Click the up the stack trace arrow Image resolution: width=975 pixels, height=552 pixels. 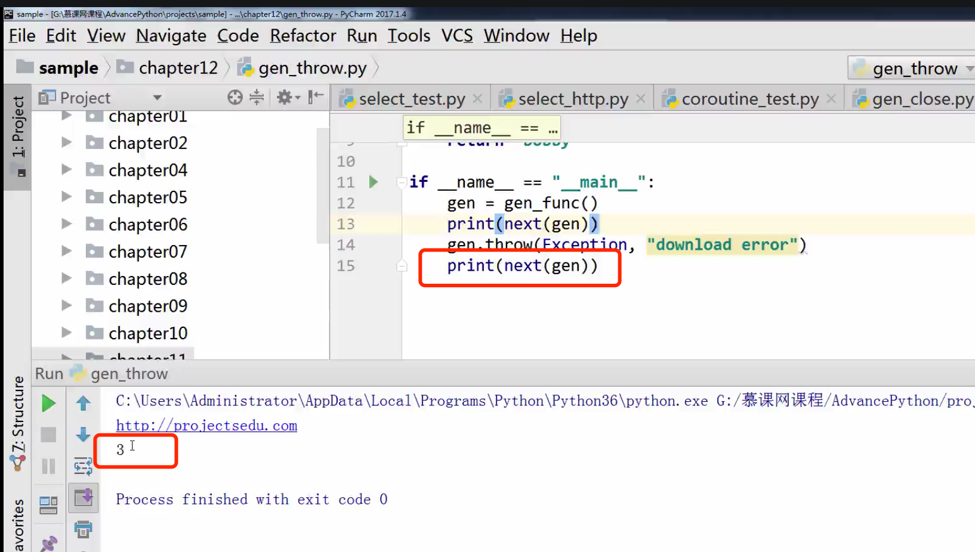[x=84, y=404]
